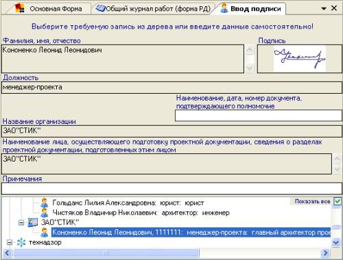Open the Общий журнал работ (форма РД) tab
This screenshot has height=260, width=343.
coord(153,9)
